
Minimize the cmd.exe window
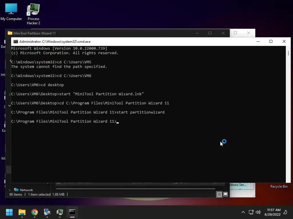tap(258, 42)
